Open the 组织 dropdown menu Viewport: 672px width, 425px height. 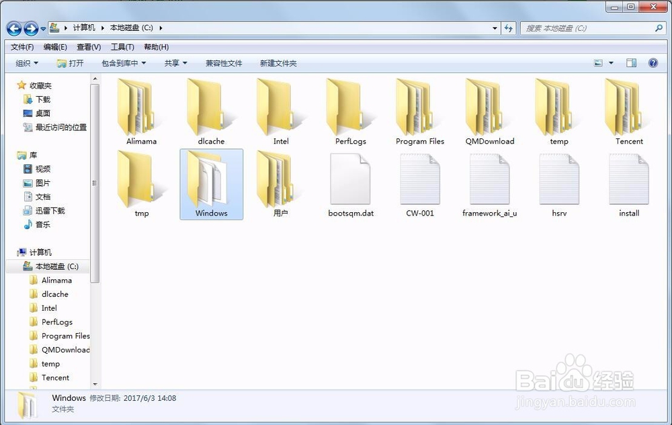(x=27, y=63)
